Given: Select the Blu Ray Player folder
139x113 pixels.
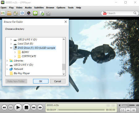Looking at the screenshot, I should pyautogui.click(x=22, y=73).
